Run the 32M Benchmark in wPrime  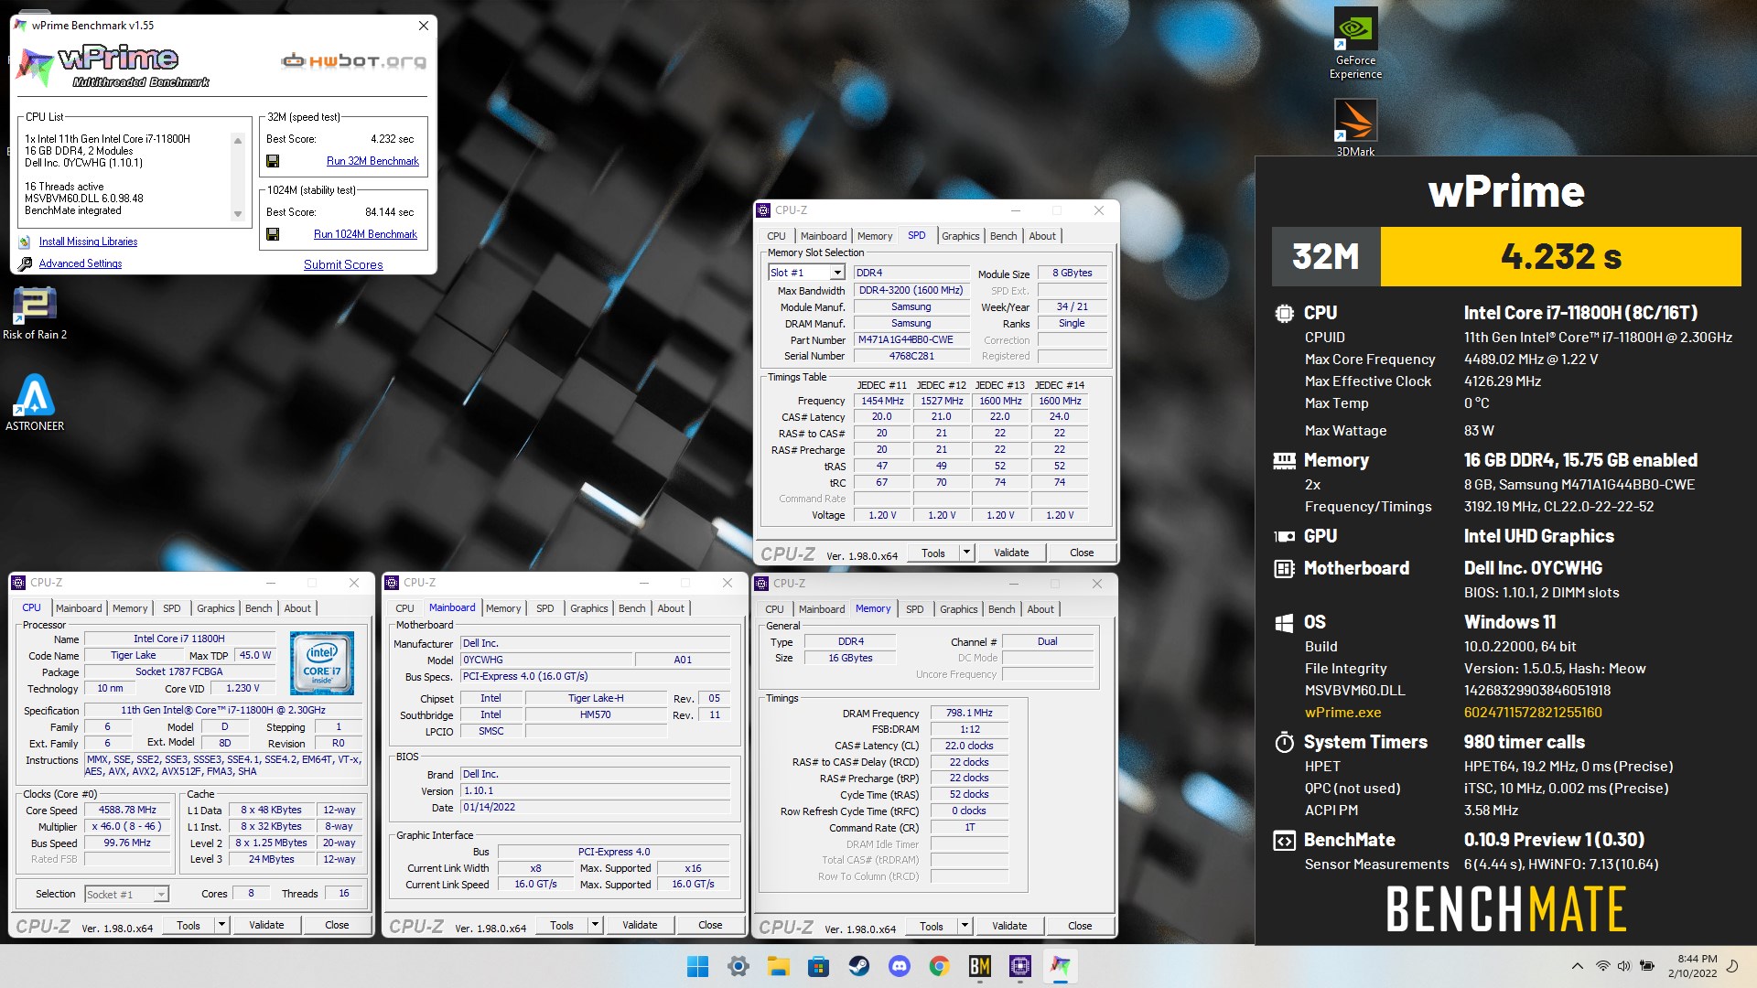372,161
